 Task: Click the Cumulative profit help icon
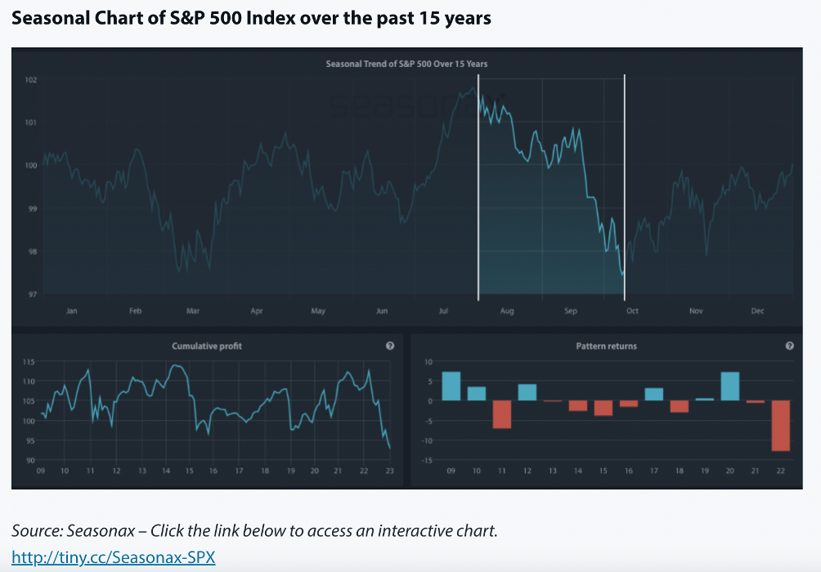pyautogui.click(x=390, y=346)
